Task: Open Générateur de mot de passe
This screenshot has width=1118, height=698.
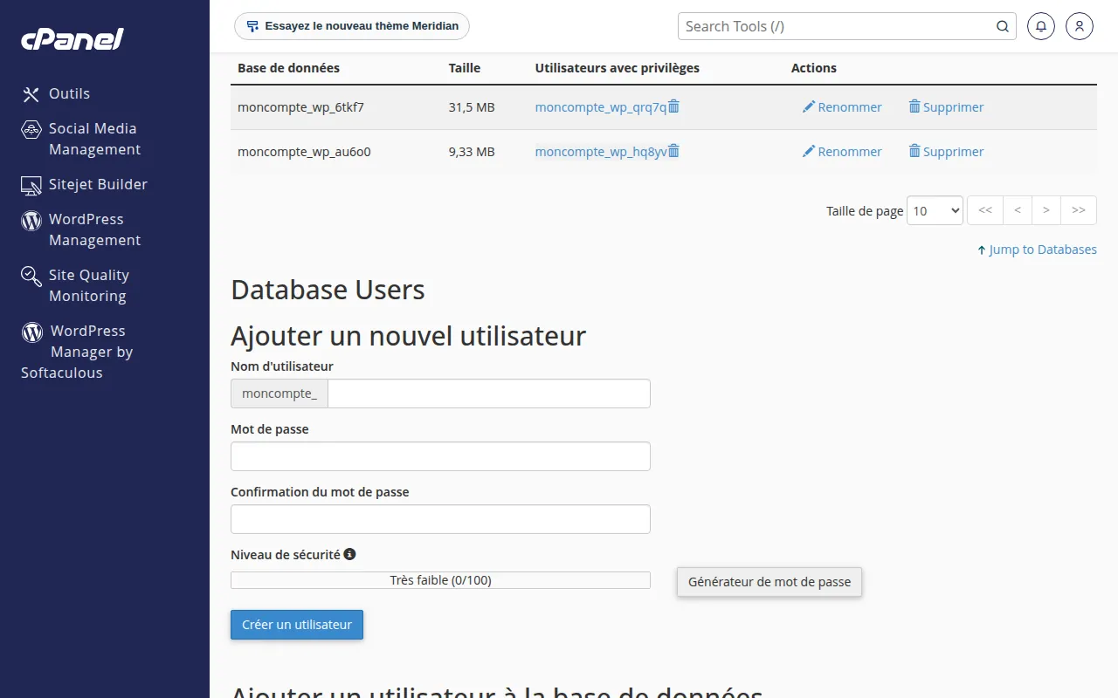Action: tap(769, 582)
